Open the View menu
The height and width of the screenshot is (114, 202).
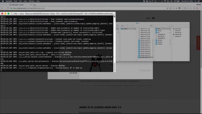(25, 1)
